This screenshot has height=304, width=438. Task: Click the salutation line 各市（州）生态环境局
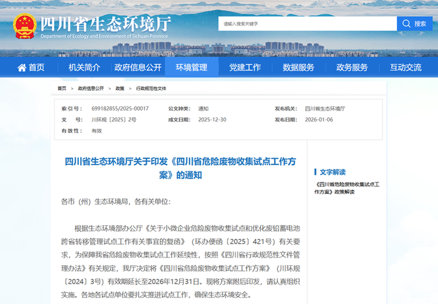[x=116, y=201]
